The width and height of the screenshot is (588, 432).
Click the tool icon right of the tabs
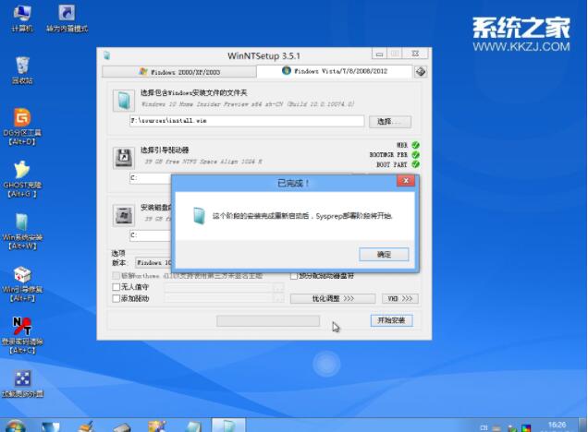point(421,71)
